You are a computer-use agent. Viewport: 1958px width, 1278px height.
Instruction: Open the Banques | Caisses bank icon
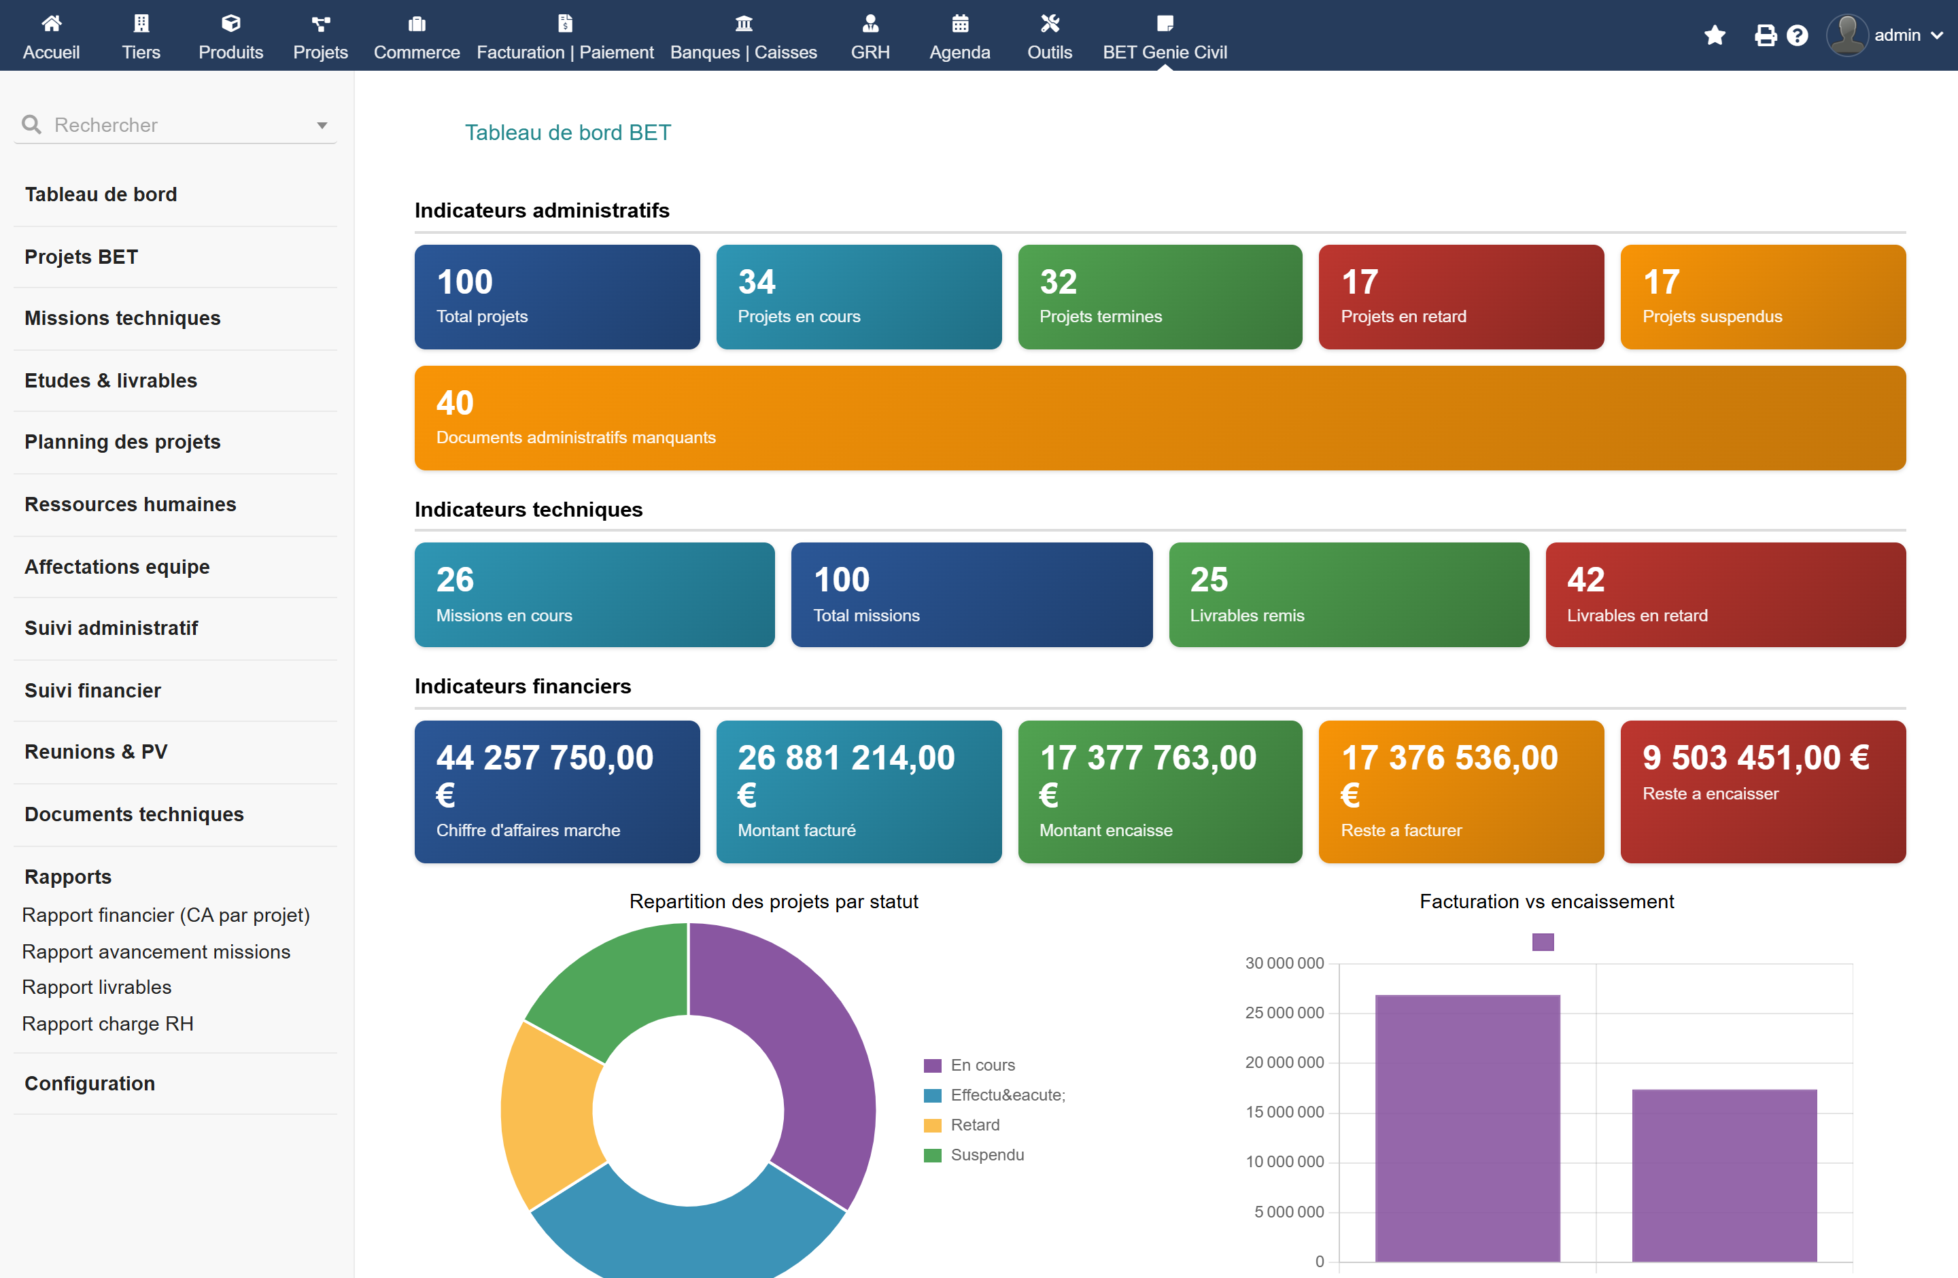(x=743, y=23)
